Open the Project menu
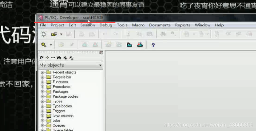Viewport: 256px width, 131px height. point(57,25)
